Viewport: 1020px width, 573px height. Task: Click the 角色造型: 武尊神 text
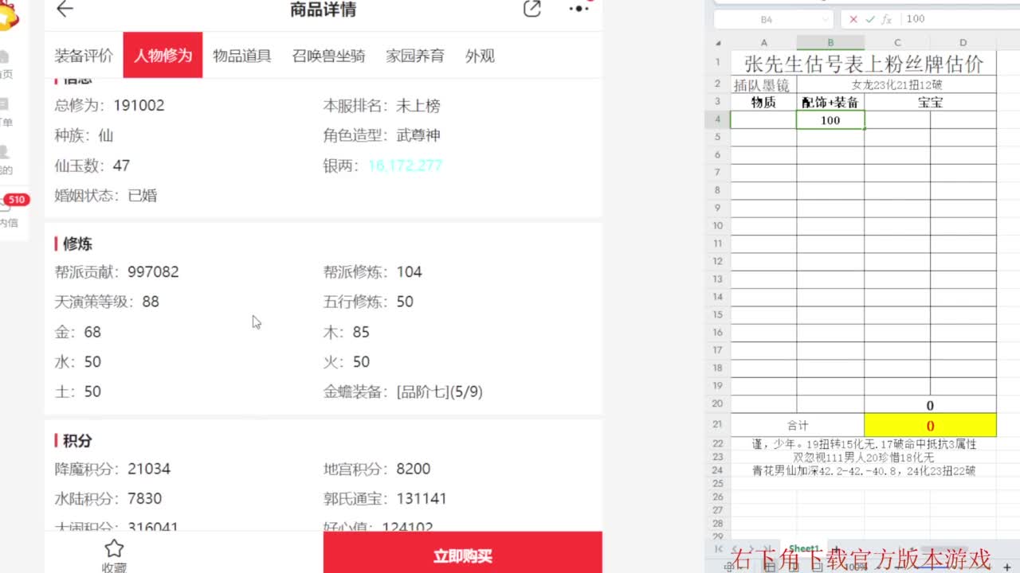click(x=382, y=135)
